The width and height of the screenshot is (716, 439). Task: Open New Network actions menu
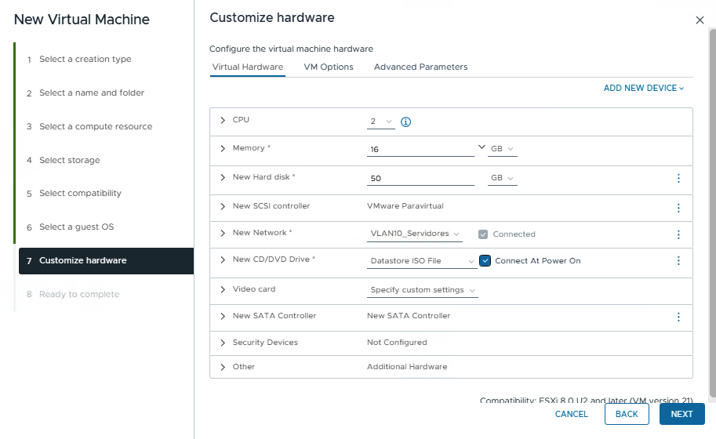pos(678,234)
